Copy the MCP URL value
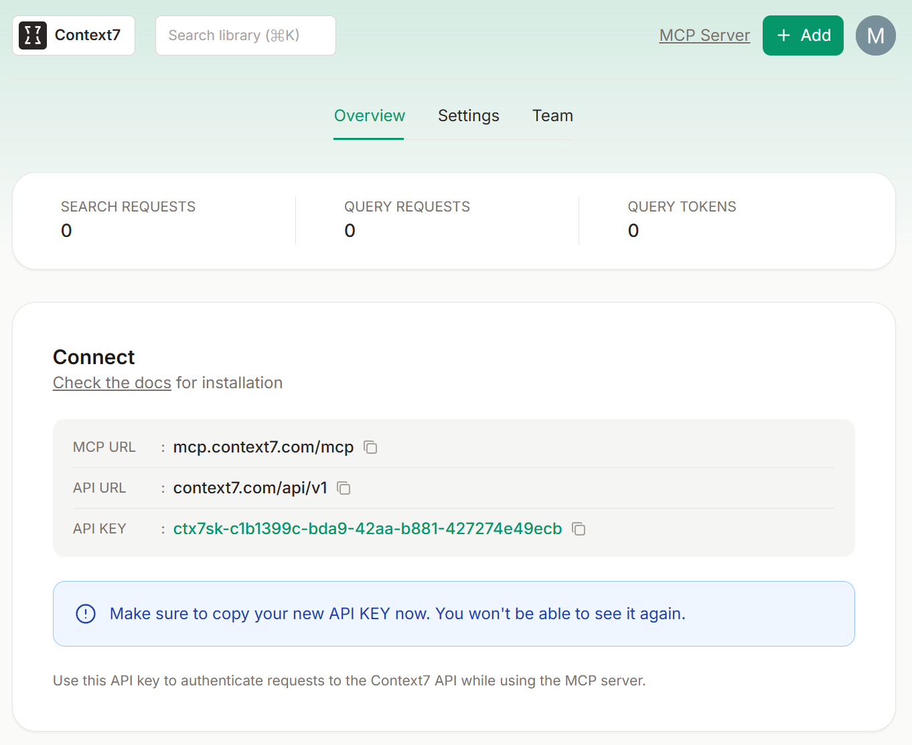912x745 pixels. click(x=370, y=447)
